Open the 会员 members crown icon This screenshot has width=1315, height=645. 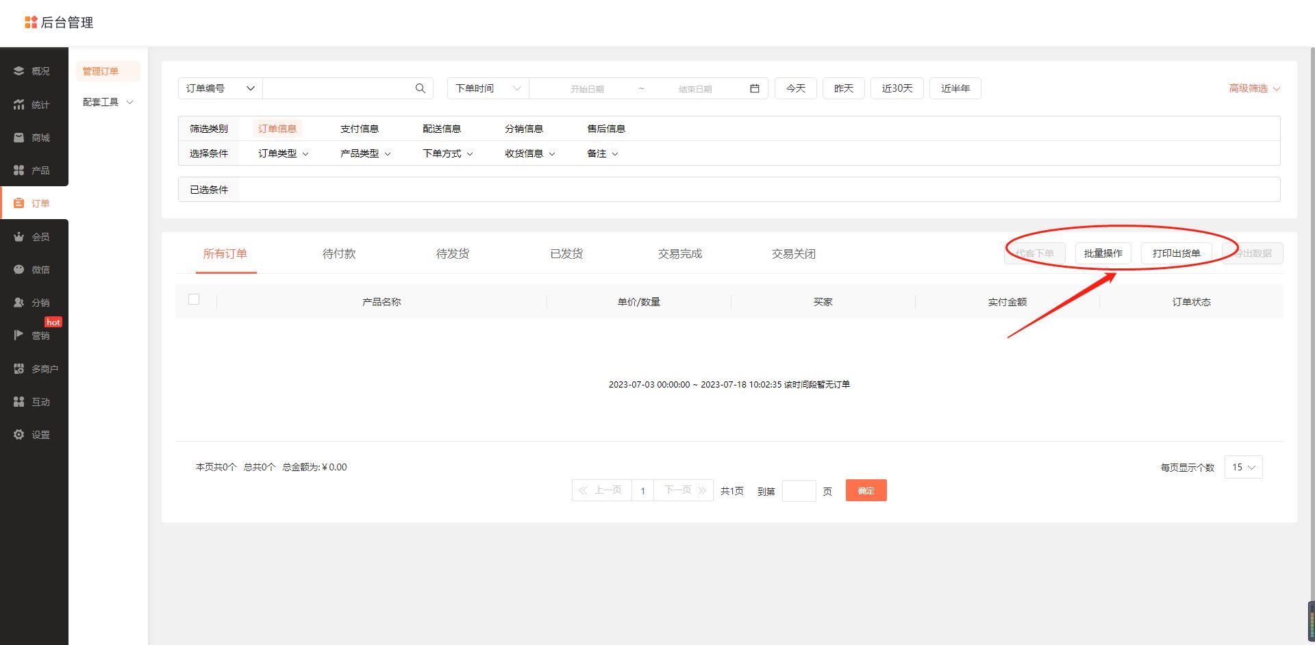(18, 237)
